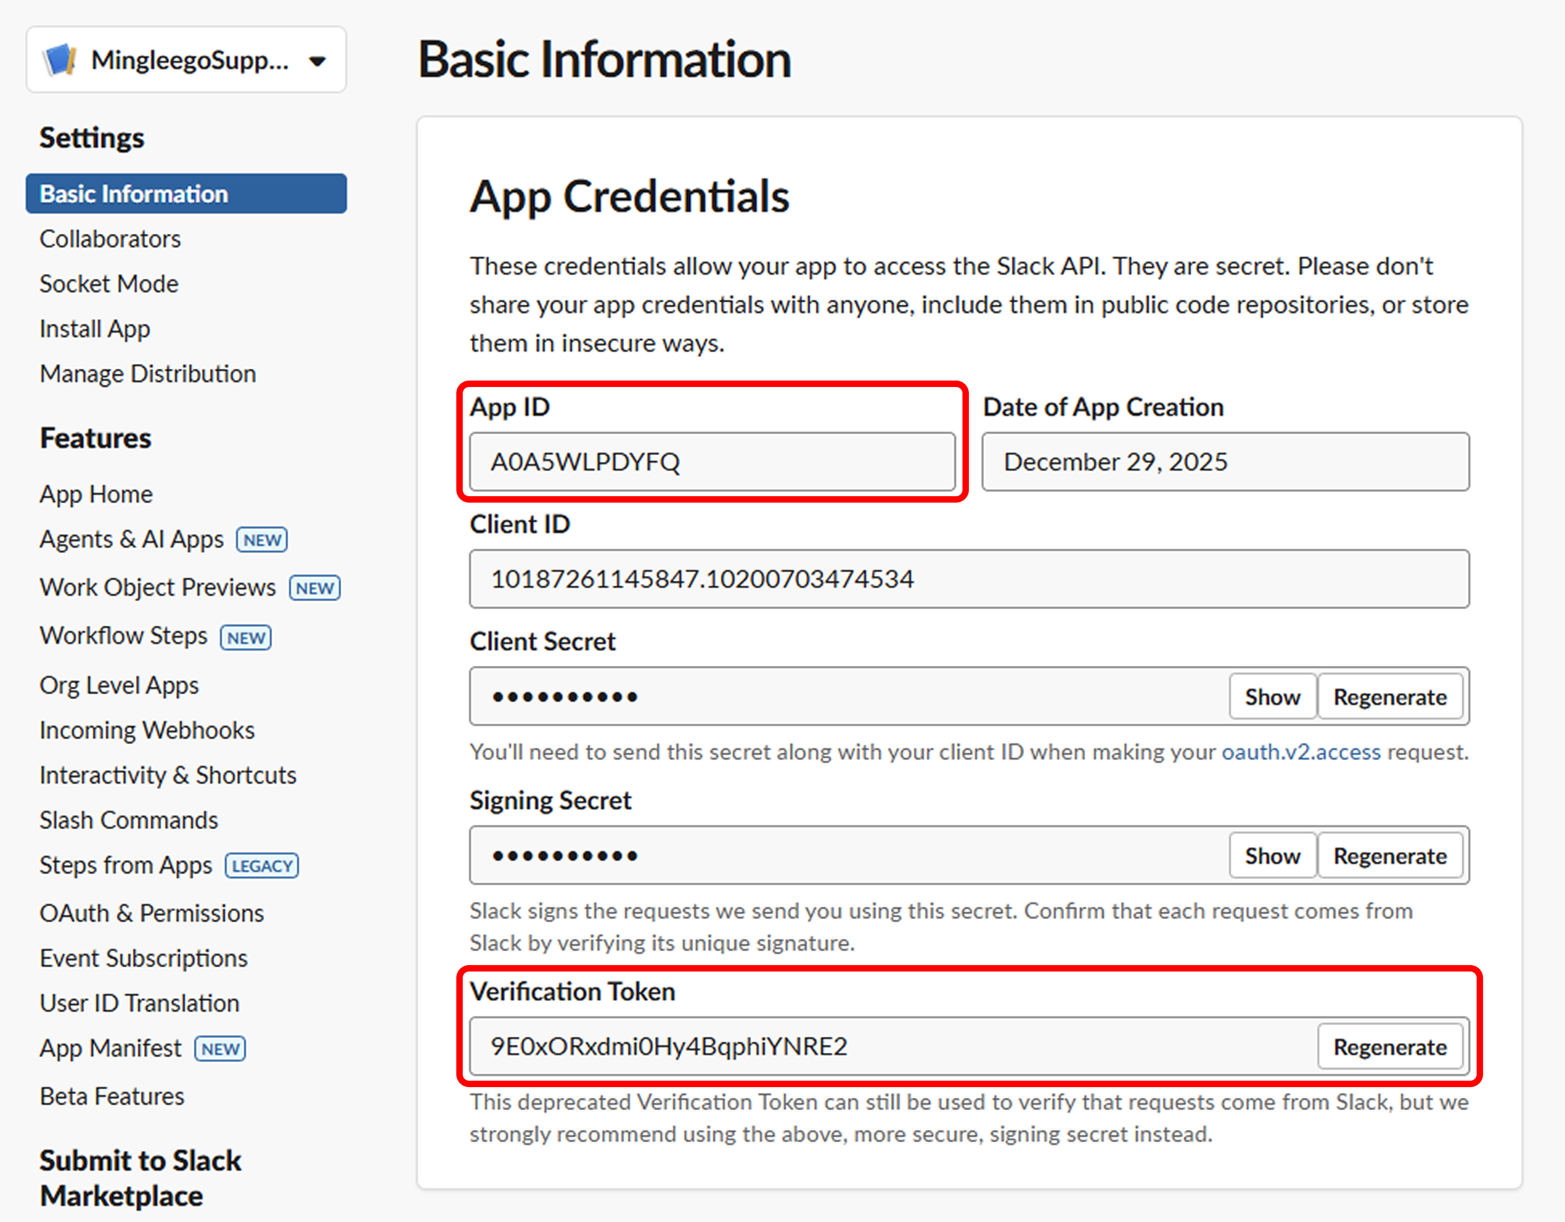Screen dimensions: 1565x1222
Task: Open the Event Subscriptions page
Action: 144,959
